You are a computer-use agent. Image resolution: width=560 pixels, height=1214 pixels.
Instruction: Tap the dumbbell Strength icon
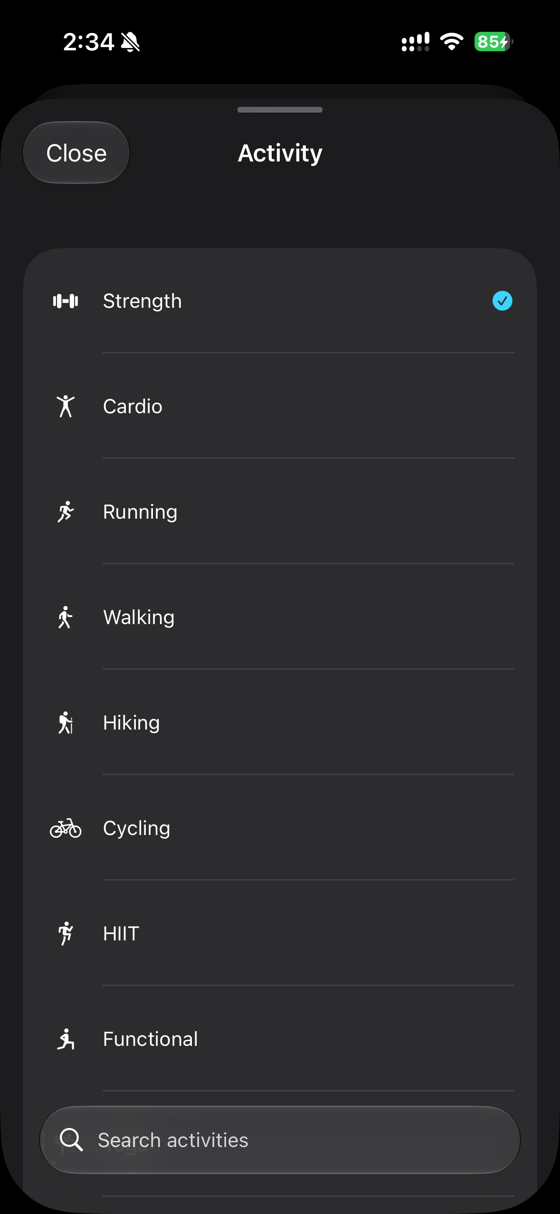(x=66, y=301)
